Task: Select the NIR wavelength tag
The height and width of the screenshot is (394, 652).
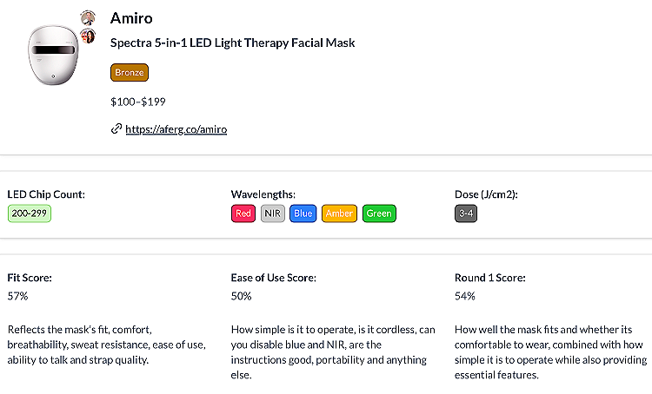Action: (x=273, y=213)
